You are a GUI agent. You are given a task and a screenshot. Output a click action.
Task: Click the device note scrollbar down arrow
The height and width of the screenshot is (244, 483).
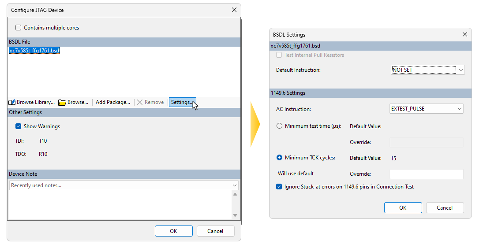click(x=235, y=215)
